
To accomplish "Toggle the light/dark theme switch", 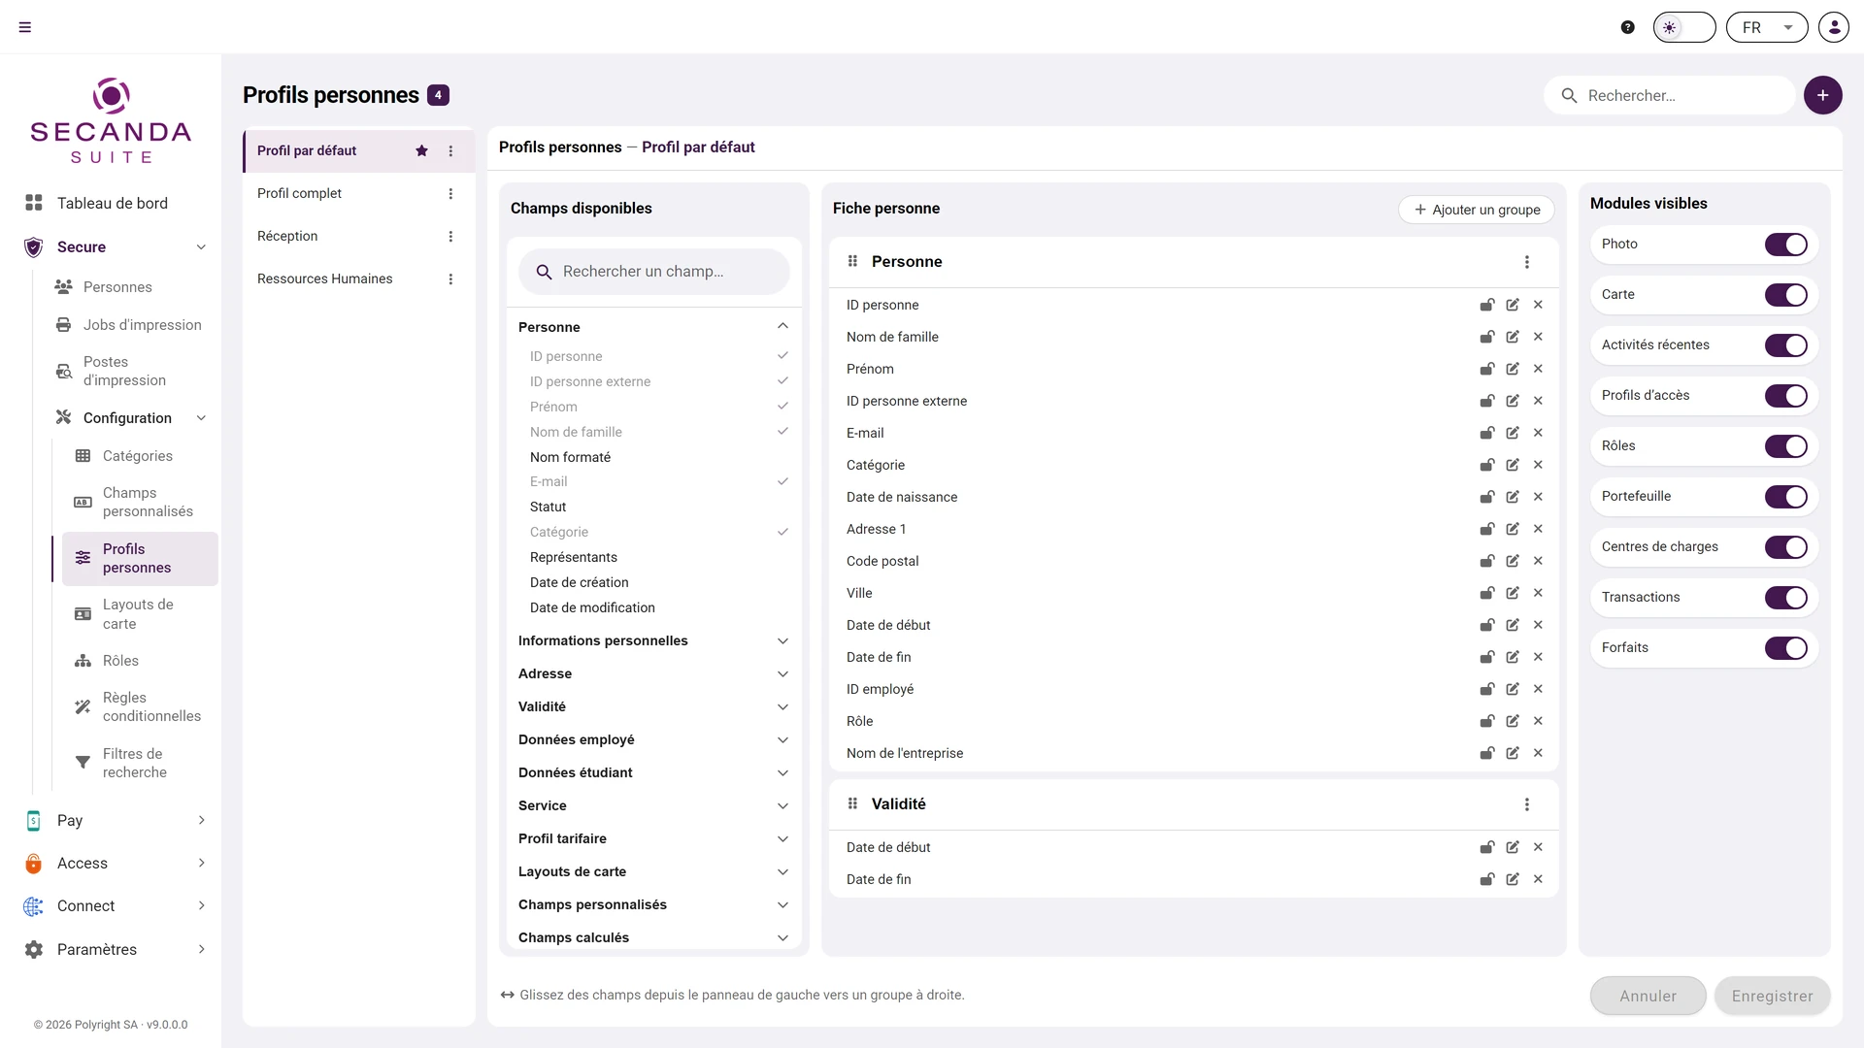I will (x=1684, y=27).
